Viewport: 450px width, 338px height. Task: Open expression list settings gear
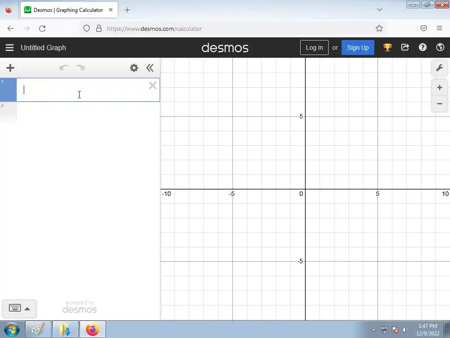pyautogui.click(x=134, y=68)
